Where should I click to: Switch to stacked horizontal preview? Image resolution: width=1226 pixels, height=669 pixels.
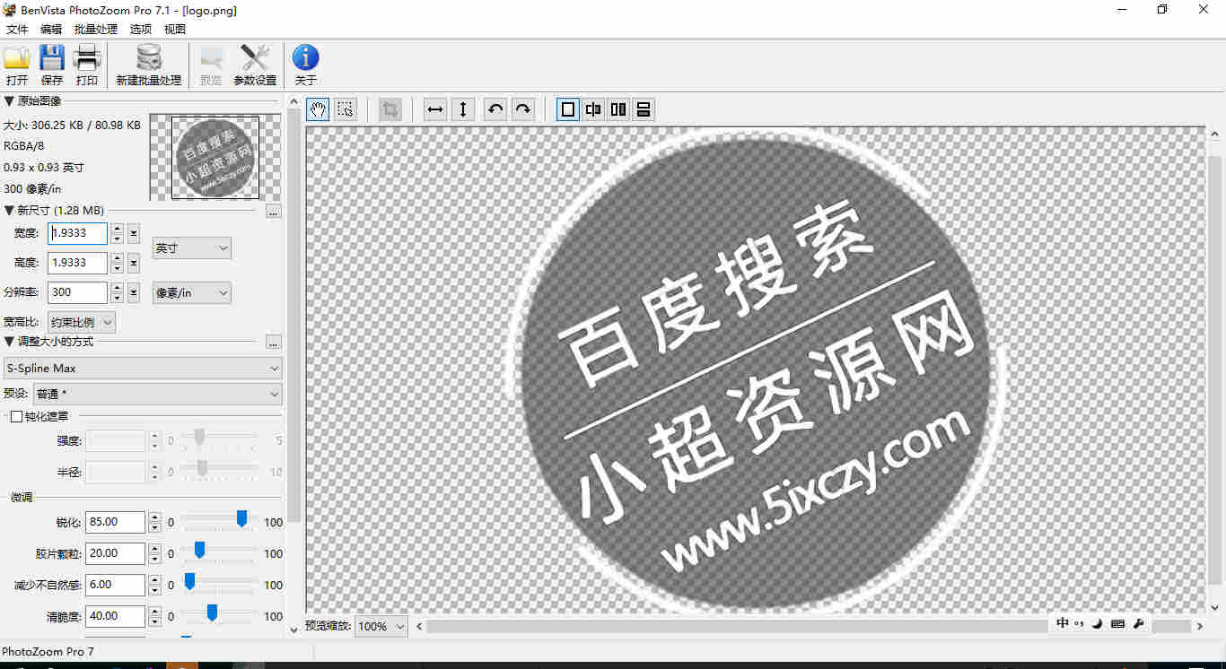[x=643, y=109]
